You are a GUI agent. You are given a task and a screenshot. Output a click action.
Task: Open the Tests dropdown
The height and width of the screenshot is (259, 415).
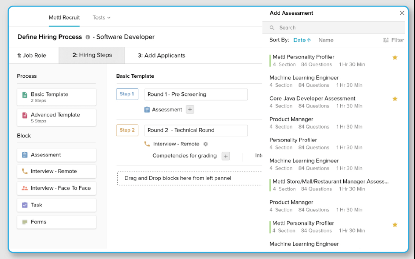101,17
